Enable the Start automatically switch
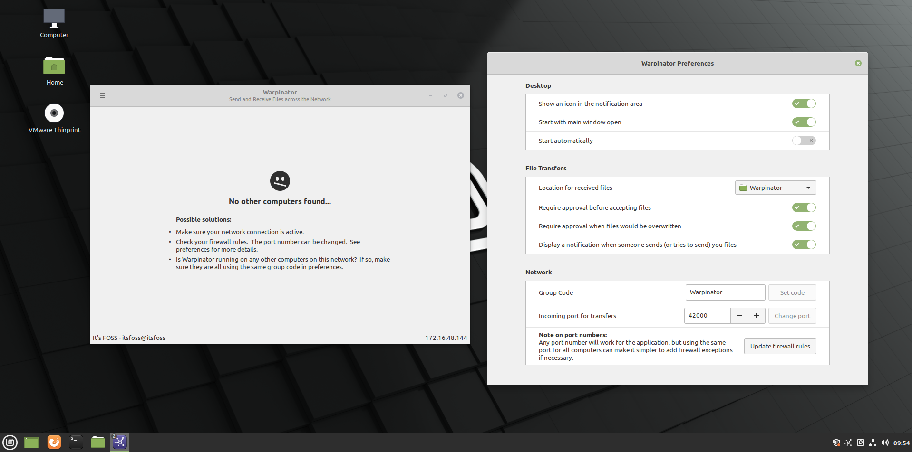The height and width of the screenshot is (452, 912). click(804, 141)
